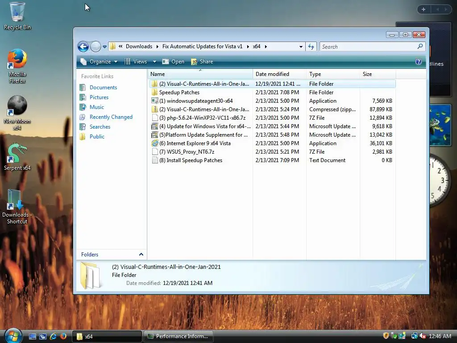Launch Internet Explorer from quick launch
This screenshot has height=343, width=457.
[53, 336]
